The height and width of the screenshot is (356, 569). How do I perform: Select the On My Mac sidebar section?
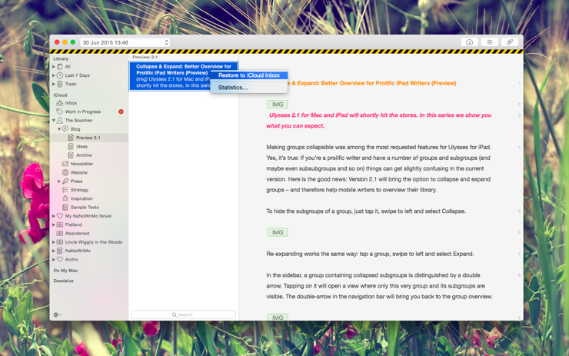pyautogui.click(x=65, y=271)
